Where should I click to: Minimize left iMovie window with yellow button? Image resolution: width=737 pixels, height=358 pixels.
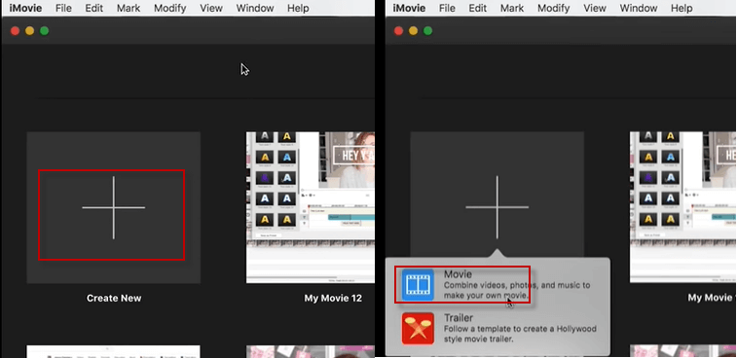[29, 31]
